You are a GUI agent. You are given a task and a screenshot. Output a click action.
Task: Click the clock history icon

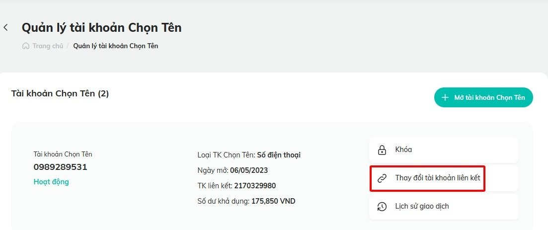pyautogui.click(x=382, y=207)
